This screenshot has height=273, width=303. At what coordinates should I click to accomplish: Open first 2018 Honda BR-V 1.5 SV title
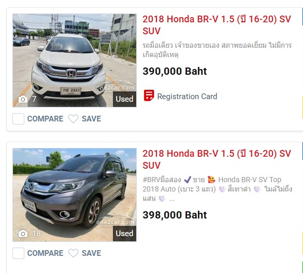[x=217, y=25]
